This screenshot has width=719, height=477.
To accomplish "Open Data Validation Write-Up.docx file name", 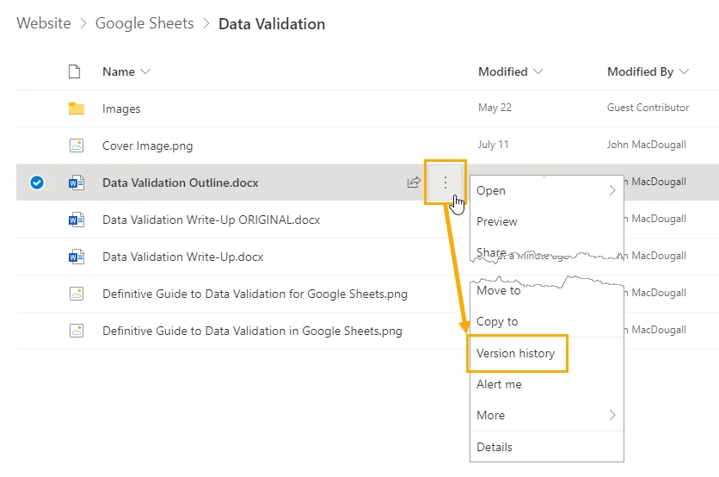I will point(182,257).
